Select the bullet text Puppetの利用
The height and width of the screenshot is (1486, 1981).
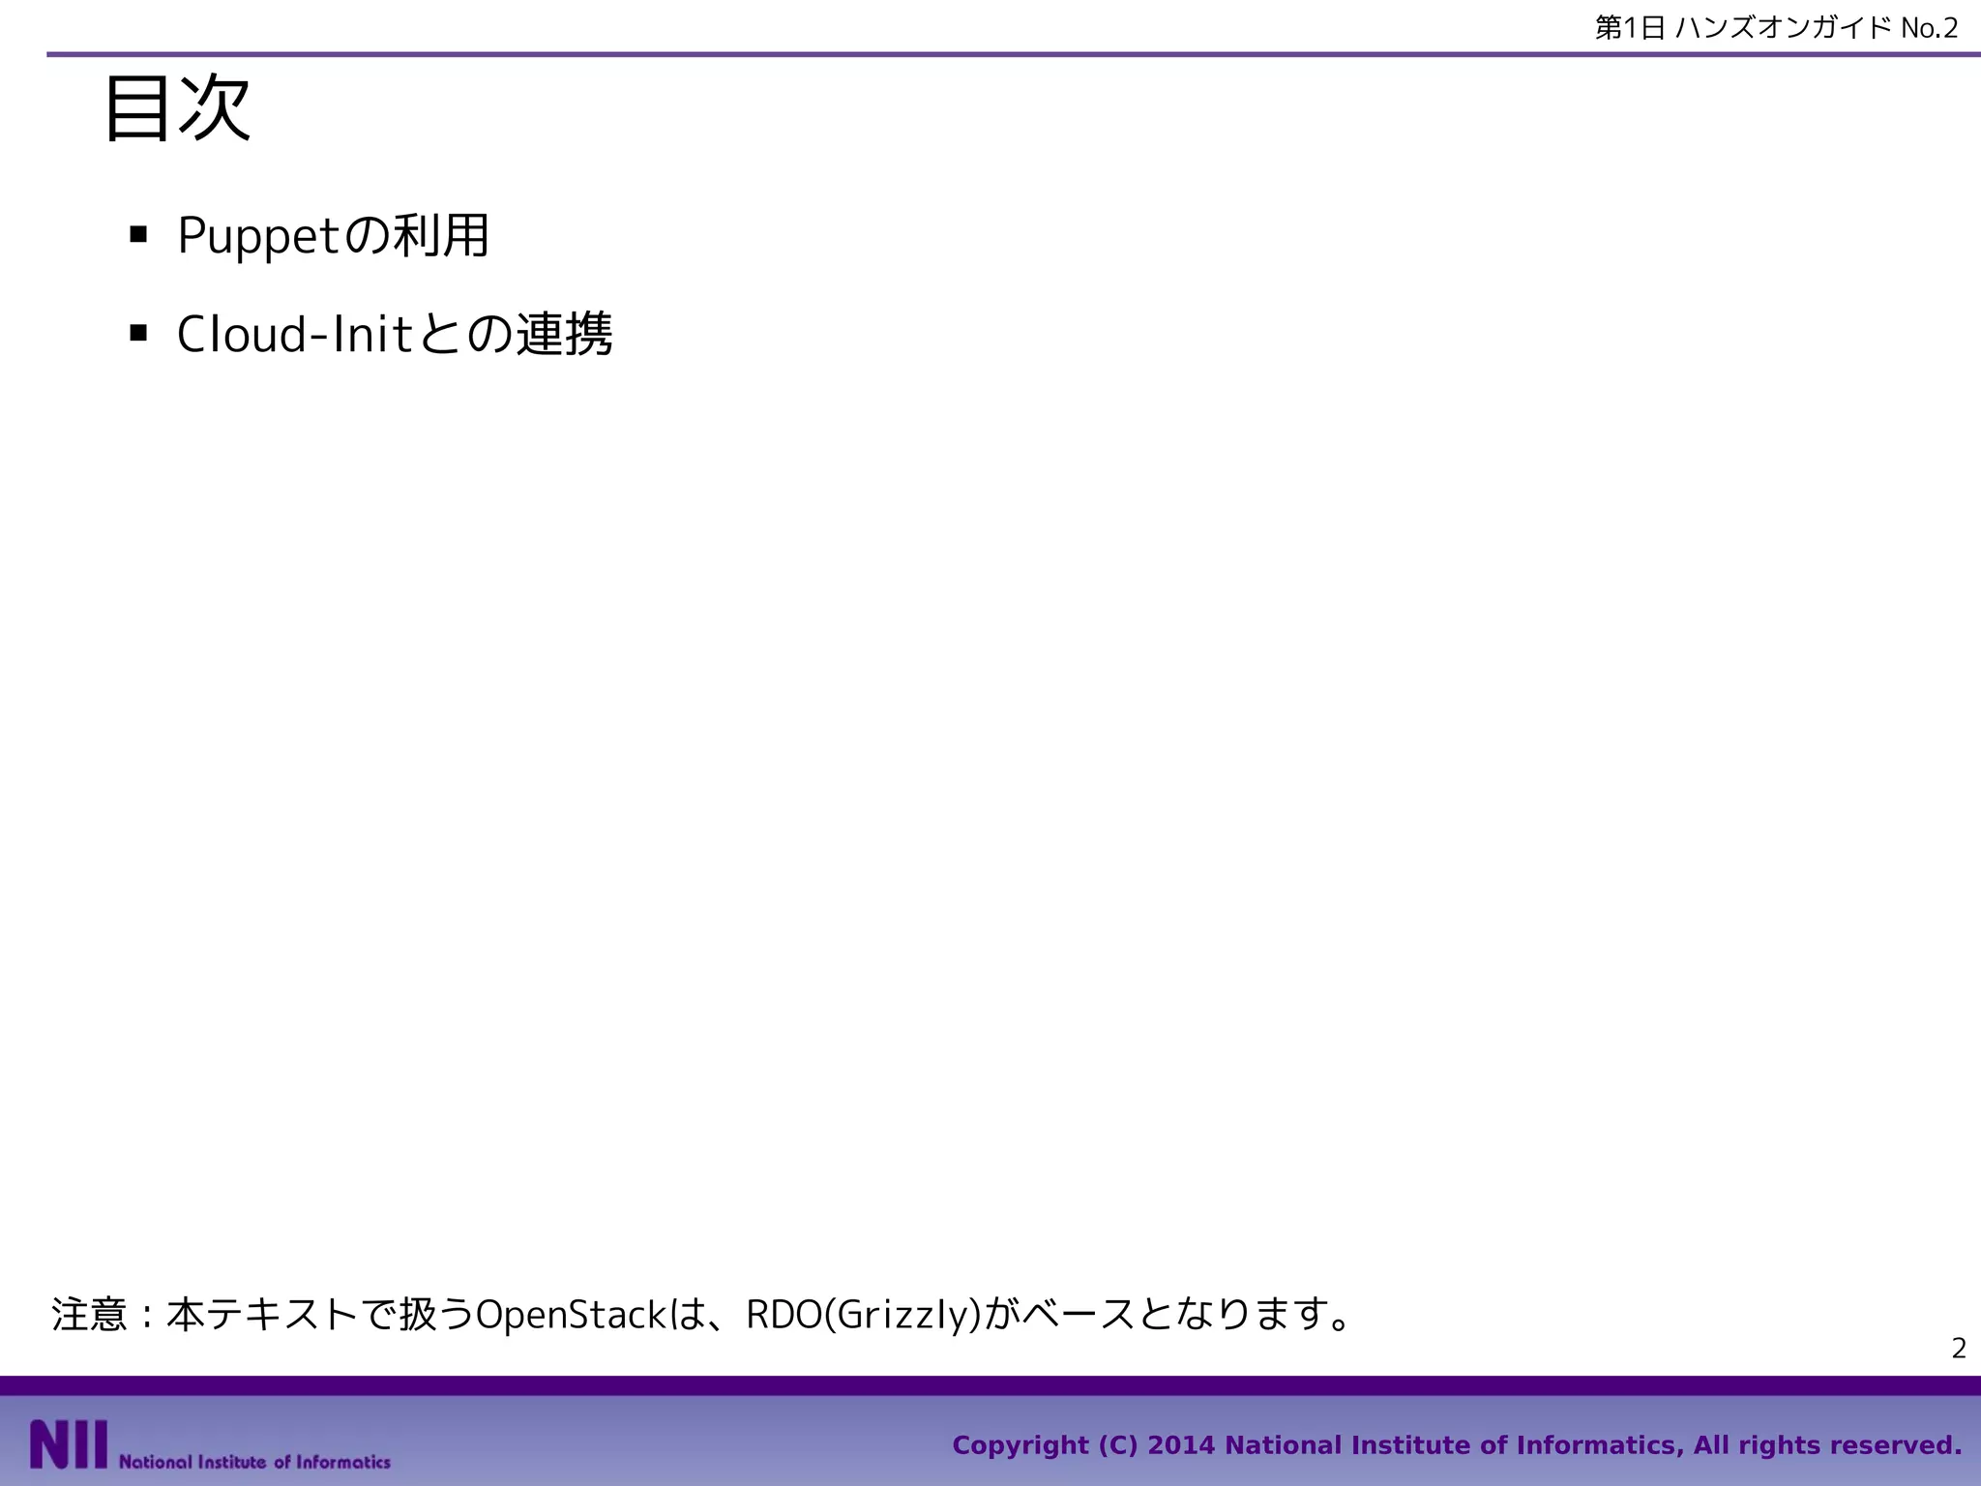coord(334,236)
